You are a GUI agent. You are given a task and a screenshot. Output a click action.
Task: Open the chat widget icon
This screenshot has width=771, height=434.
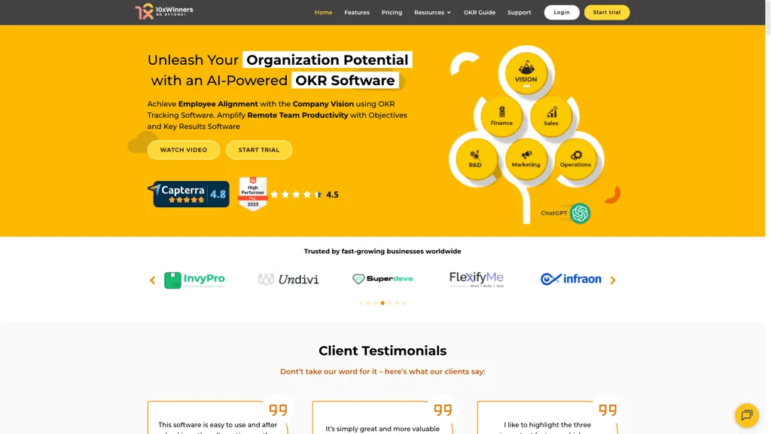tap(747, 415)
